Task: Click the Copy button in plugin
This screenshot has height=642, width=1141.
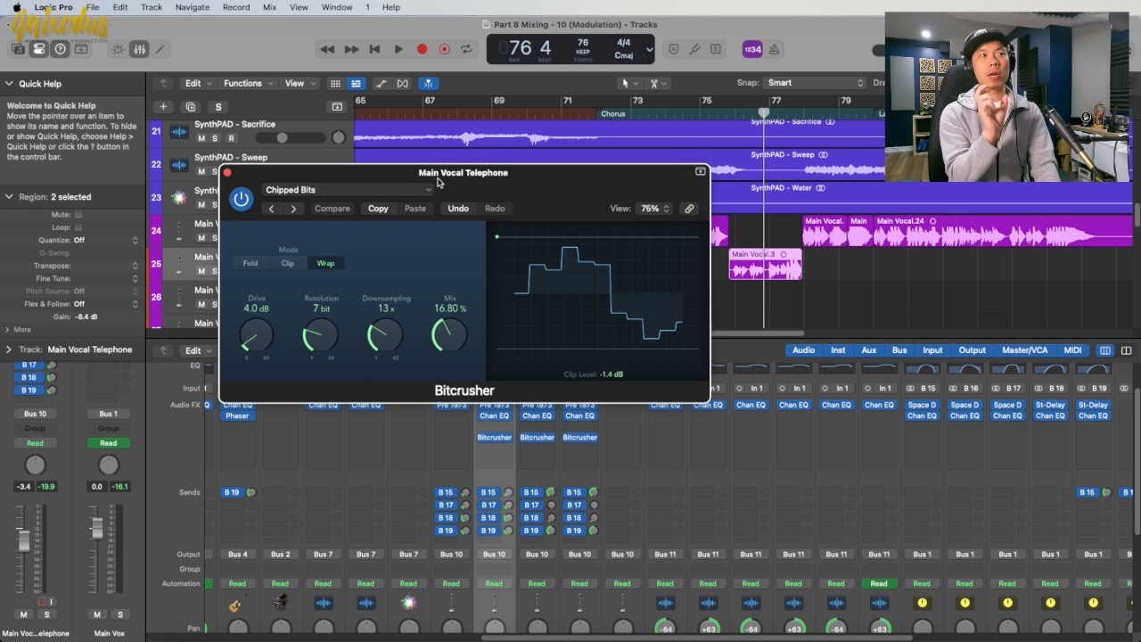Action: coord(378,209)
